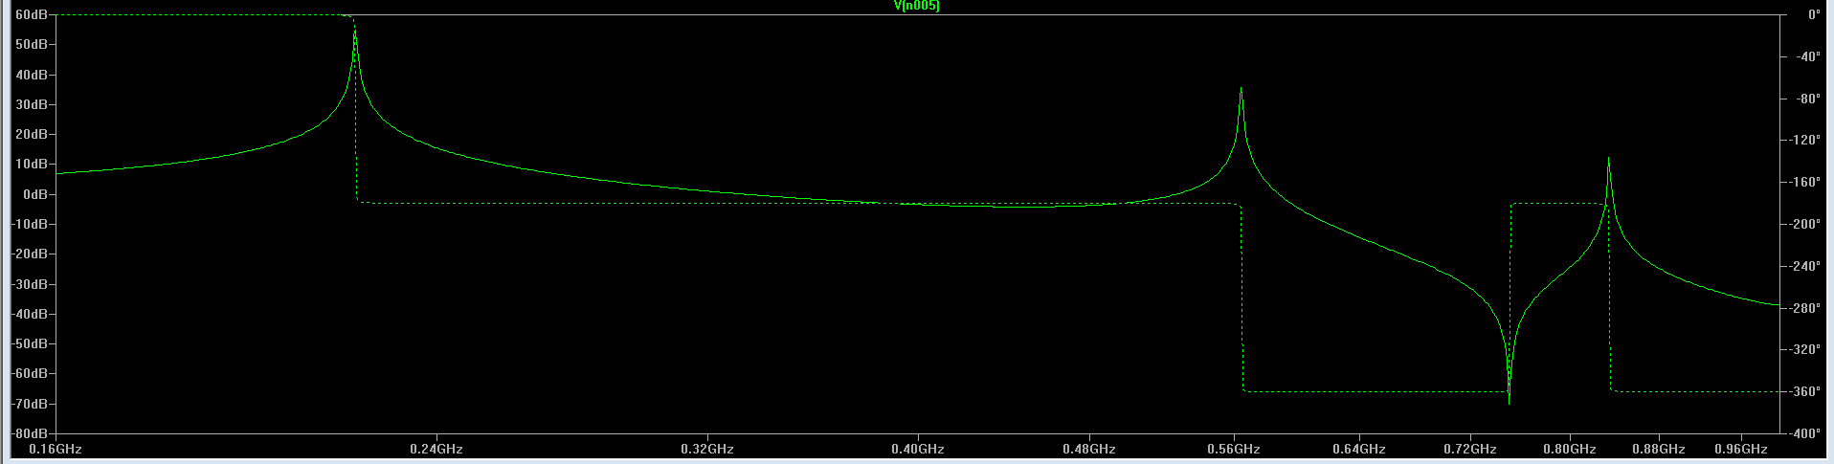
Task: Click the 0.80GHz frequency axis label
Action: coord(1570,449)
